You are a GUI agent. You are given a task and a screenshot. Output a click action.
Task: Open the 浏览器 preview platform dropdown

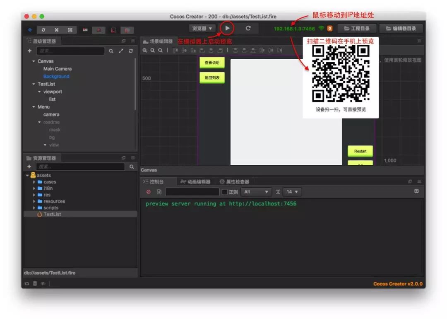(202, 29)
